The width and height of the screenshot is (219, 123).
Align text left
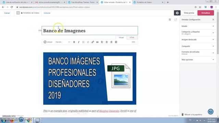(x=102, y=42)
